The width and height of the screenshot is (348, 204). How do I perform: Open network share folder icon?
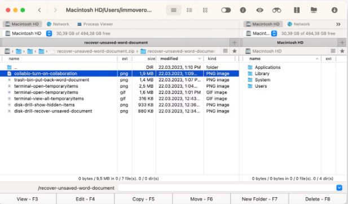coord(314,10)
